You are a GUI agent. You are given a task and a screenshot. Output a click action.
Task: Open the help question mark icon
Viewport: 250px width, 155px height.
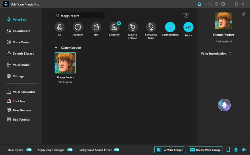coord(223,4)
